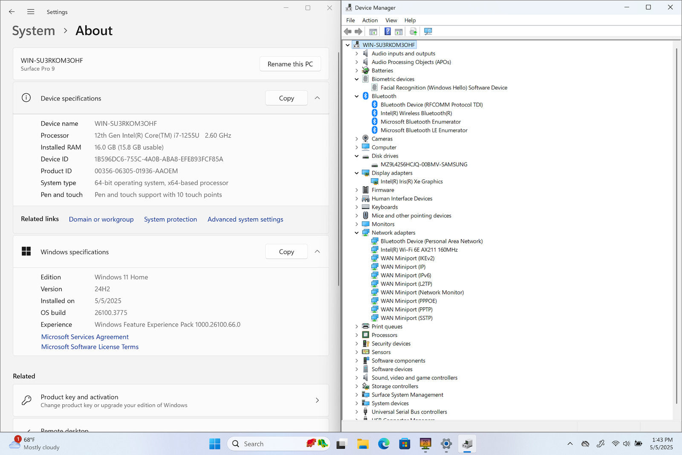Click Task View icon on taskbar
The image size is (682, 455).
point(341,444)
